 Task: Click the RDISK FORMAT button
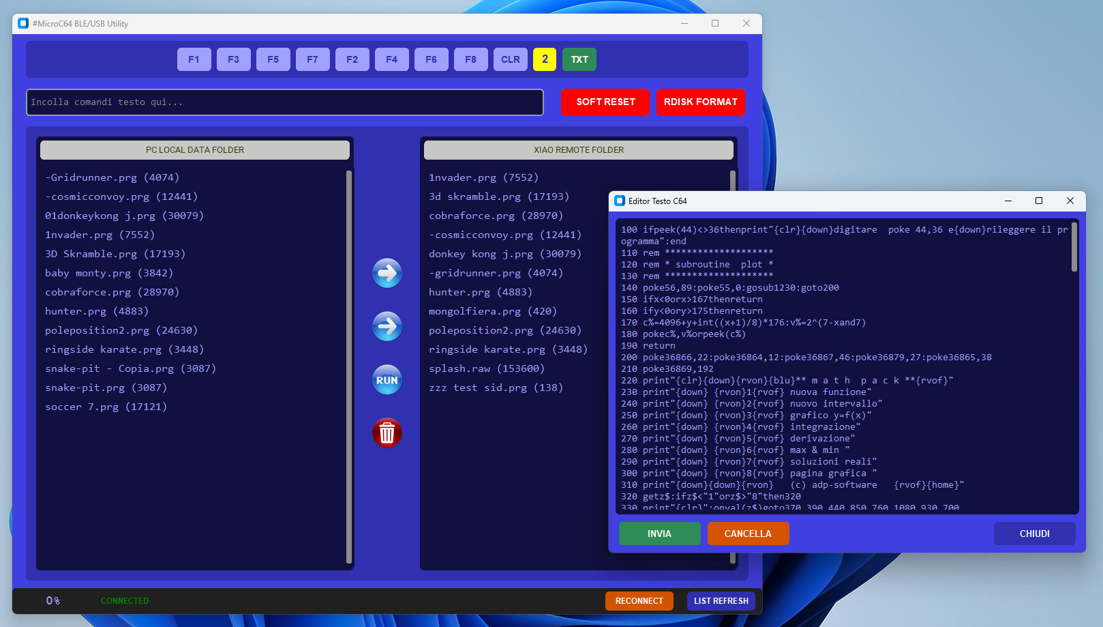pos(700,102)
